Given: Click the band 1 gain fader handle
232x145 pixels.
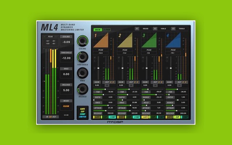Looking at the screenshot, I should (98, 68).
